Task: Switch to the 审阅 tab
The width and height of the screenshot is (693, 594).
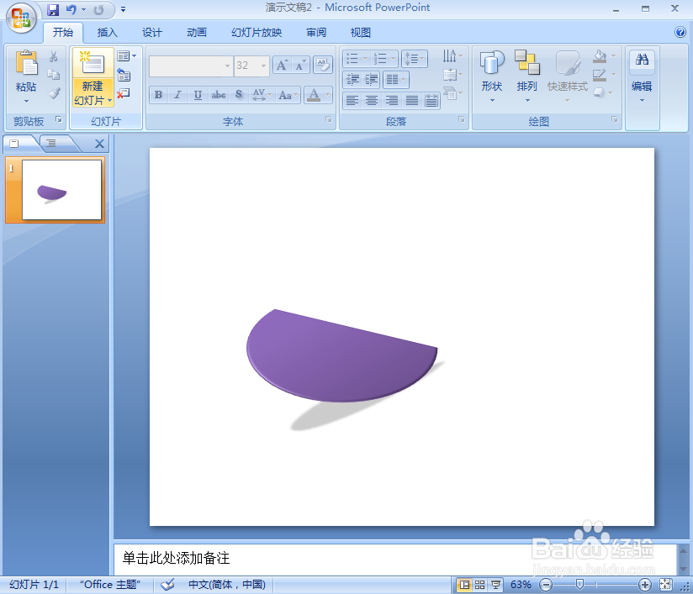Action: [x=316, y=32]
